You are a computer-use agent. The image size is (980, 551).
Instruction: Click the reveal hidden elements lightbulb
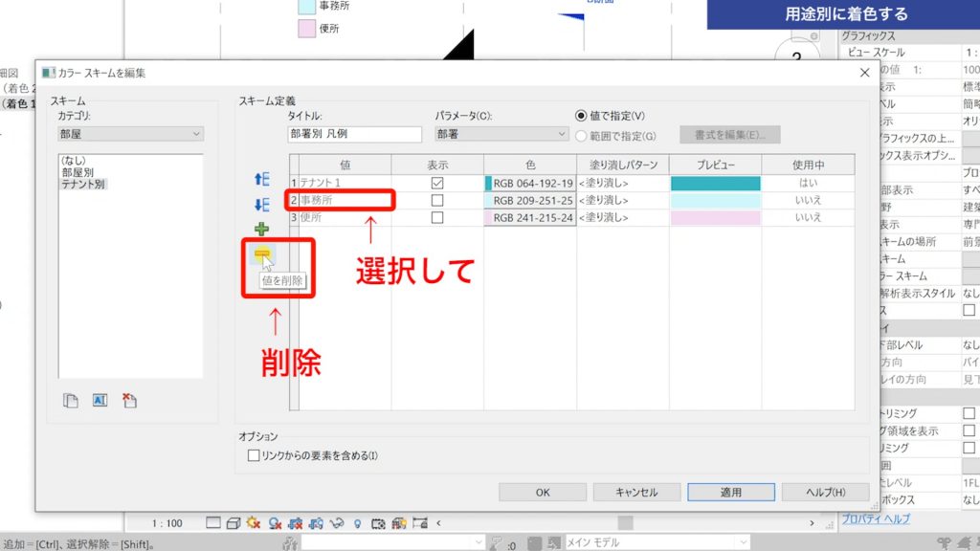click(358, 522)
